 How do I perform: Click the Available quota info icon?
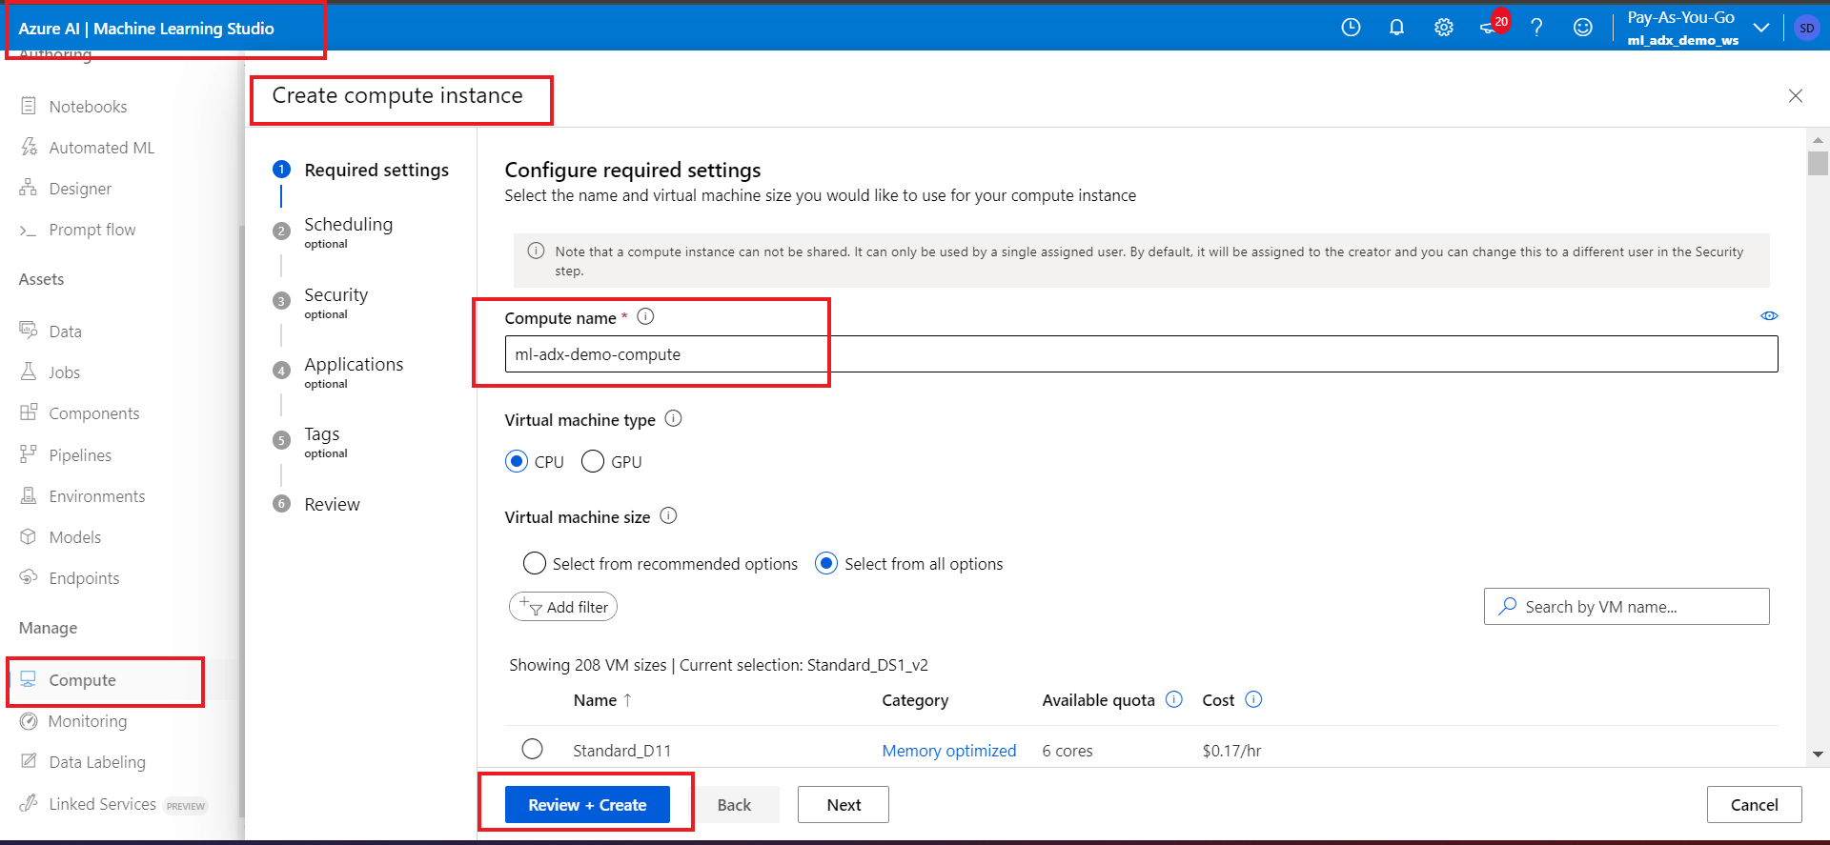[1174, 699]
